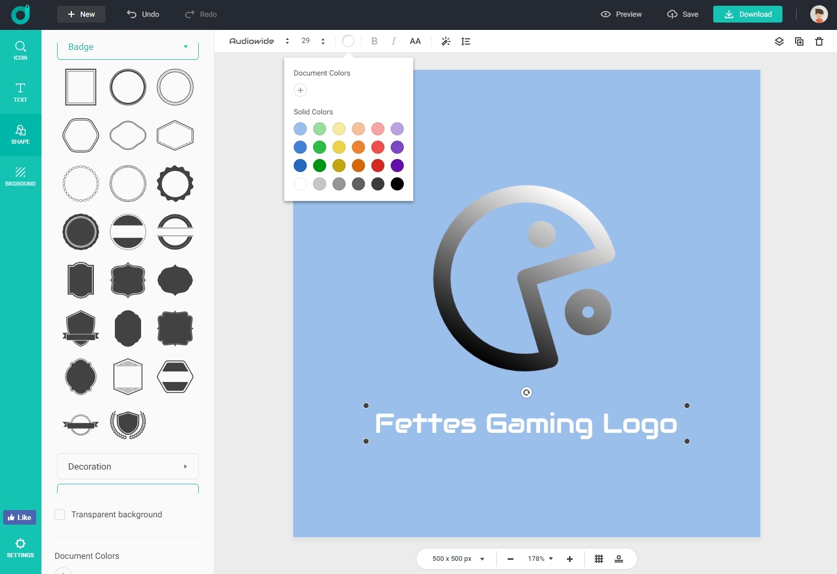Open the text effects magic wand
Viewport: 837px width, 574px height.
[x=446, y=41]
